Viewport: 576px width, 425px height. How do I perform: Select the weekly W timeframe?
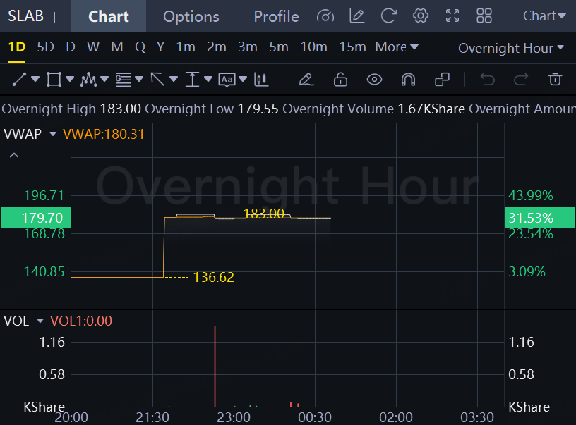pyautogui.click(x=93, y=47)
